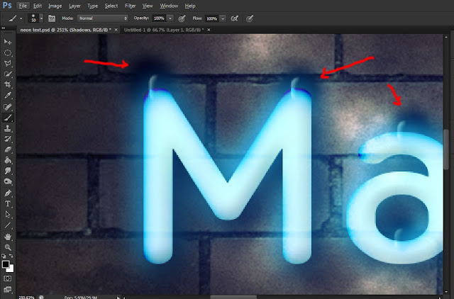Screen dimensions: 454x299
Task: Open the brush preset picker dropdown
Action: click(x=41, y=18)
